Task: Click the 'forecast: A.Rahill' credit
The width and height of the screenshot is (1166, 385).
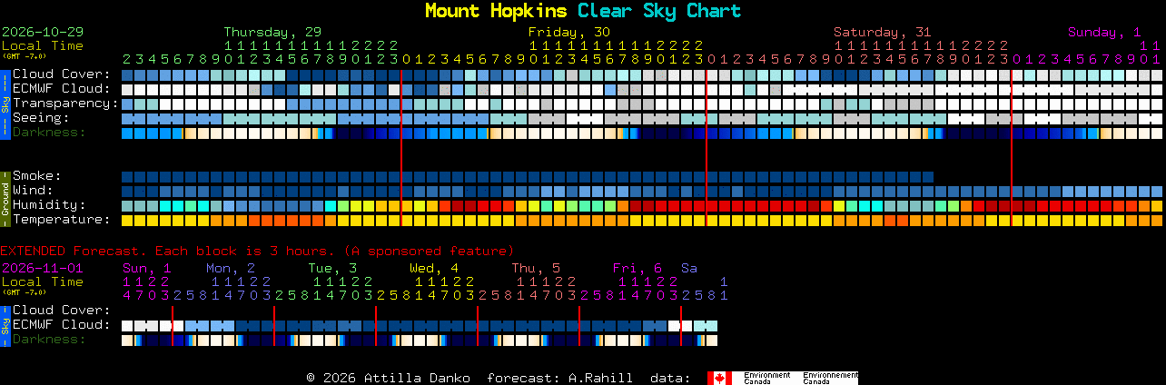Action: (x=559, y=378)
